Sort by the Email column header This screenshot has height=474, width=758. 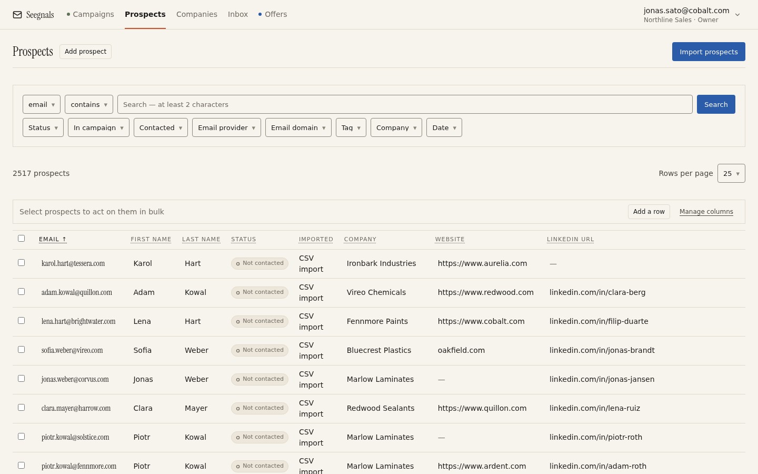point(53,239)
